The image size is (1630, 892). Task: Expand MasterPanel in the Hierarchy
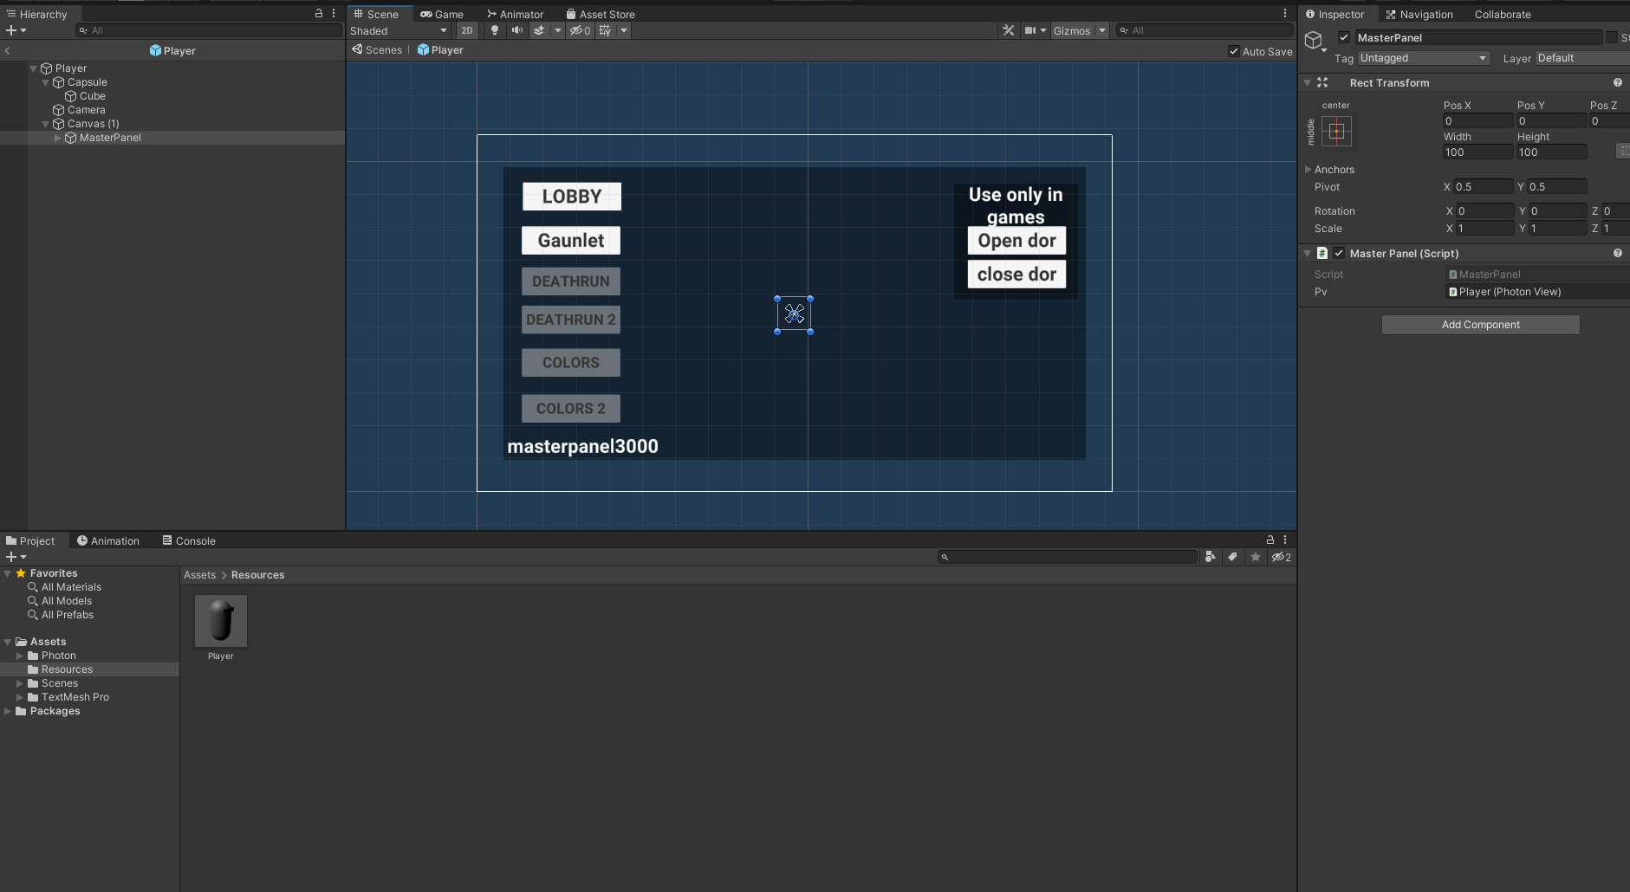click(x=58, y=138)
